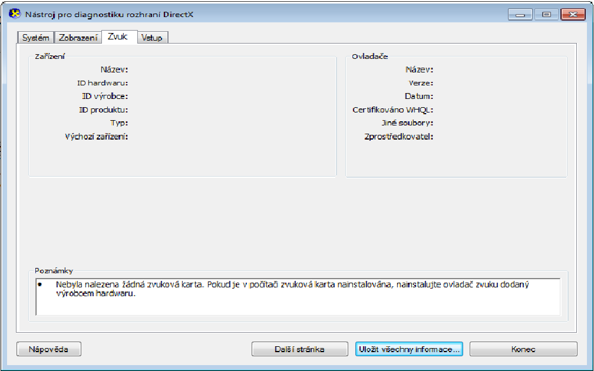Minimize the DirectX diagnostic window
594x371 pixels.
520,14
